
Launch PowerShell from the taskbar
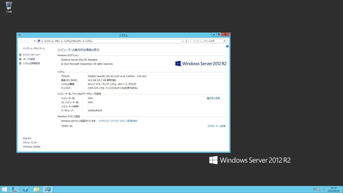(25, 189)
